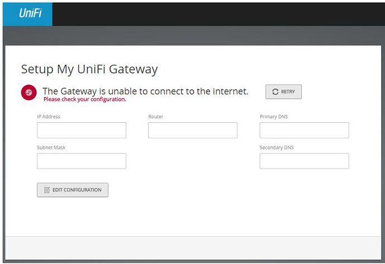
Task: Click 'Please check your configuration.' warning text
Action: 85,99
